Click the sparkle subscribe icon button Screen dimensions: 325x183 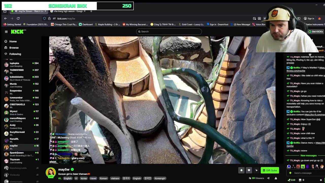pyautogui.click(x=256, y=170)
